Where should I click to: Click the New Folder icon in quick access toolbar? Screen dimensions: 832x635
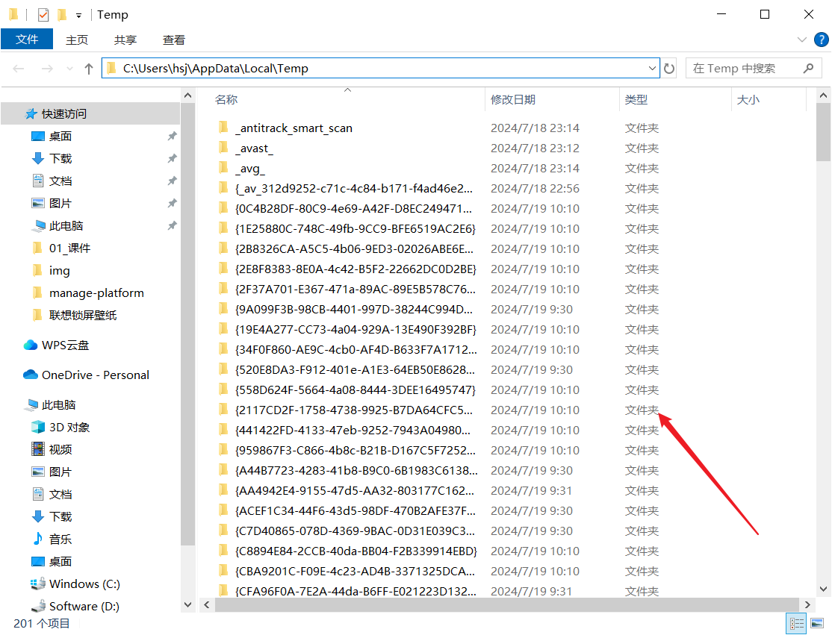(x=62, y=15)
